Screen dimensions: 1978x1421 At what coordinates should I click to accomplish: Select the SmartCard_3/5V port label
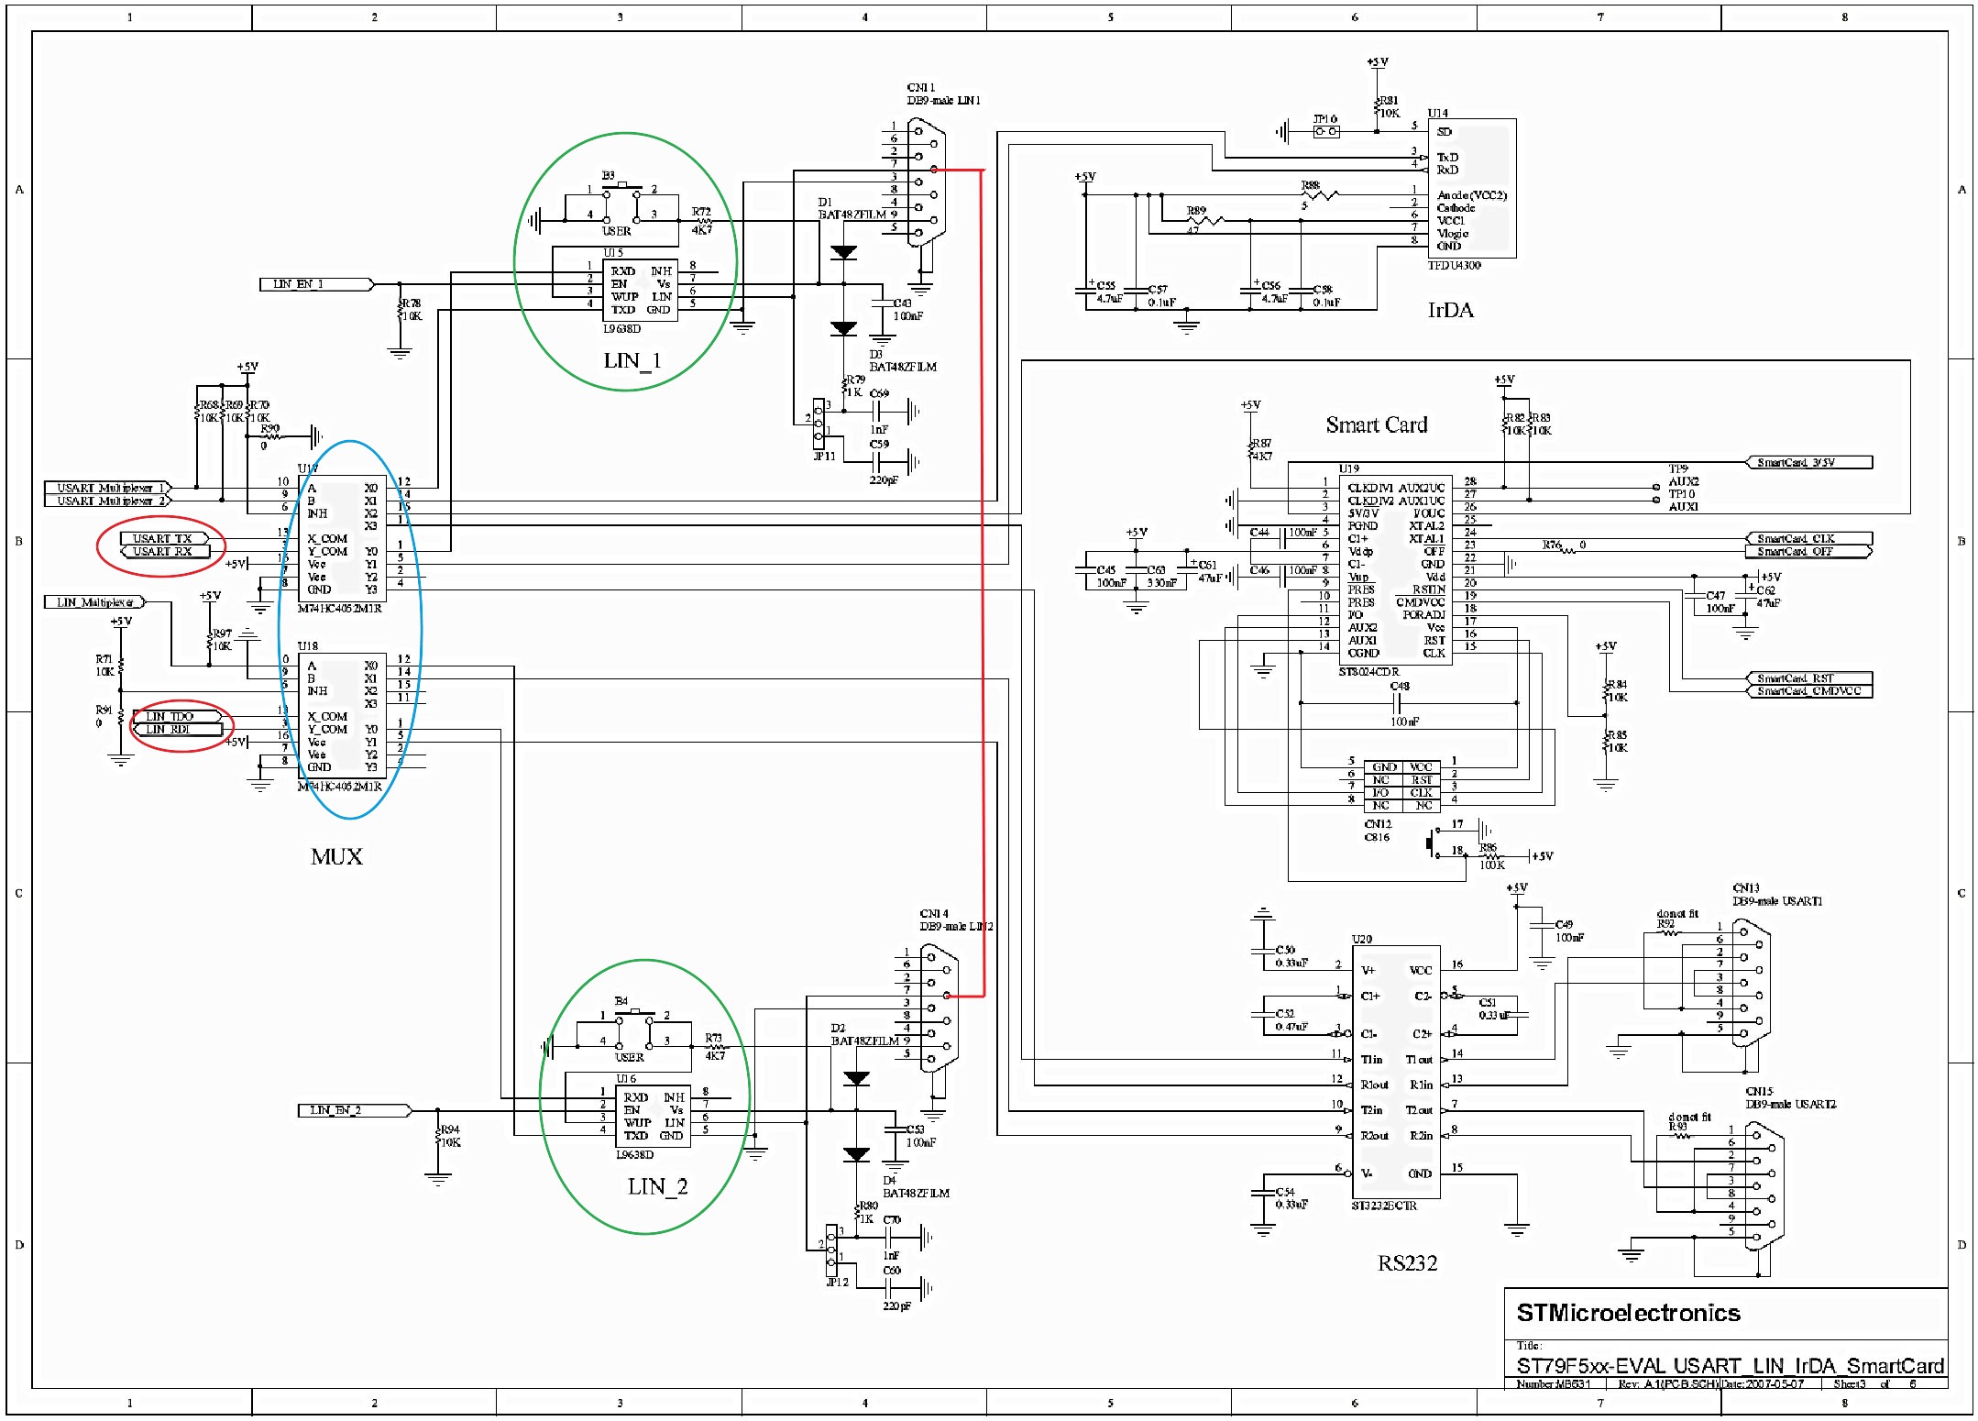(1809, 462)
